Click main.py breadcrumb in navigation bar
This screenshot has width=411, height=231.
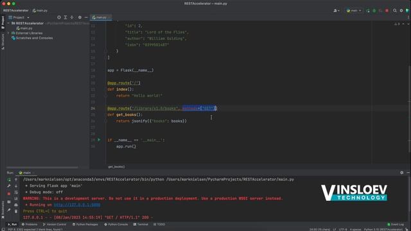pos(40,10)
